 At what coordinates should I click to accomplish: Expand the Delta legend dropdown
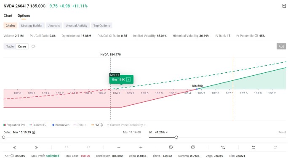click(80, 125)
